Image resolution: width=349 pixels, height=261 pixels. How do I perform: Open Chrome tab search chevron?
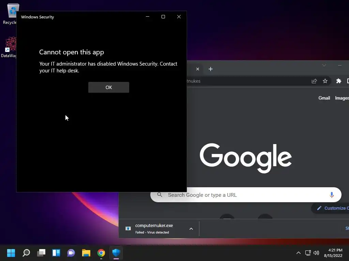(x=324, y=65)
